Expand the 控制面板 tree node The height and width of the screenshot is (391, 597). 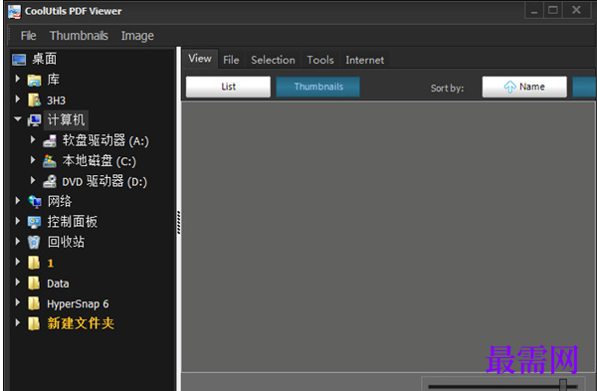18,221
